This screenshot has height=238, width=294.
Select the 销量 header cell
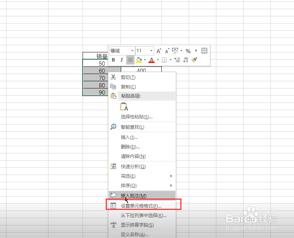[x=95, y=56]
